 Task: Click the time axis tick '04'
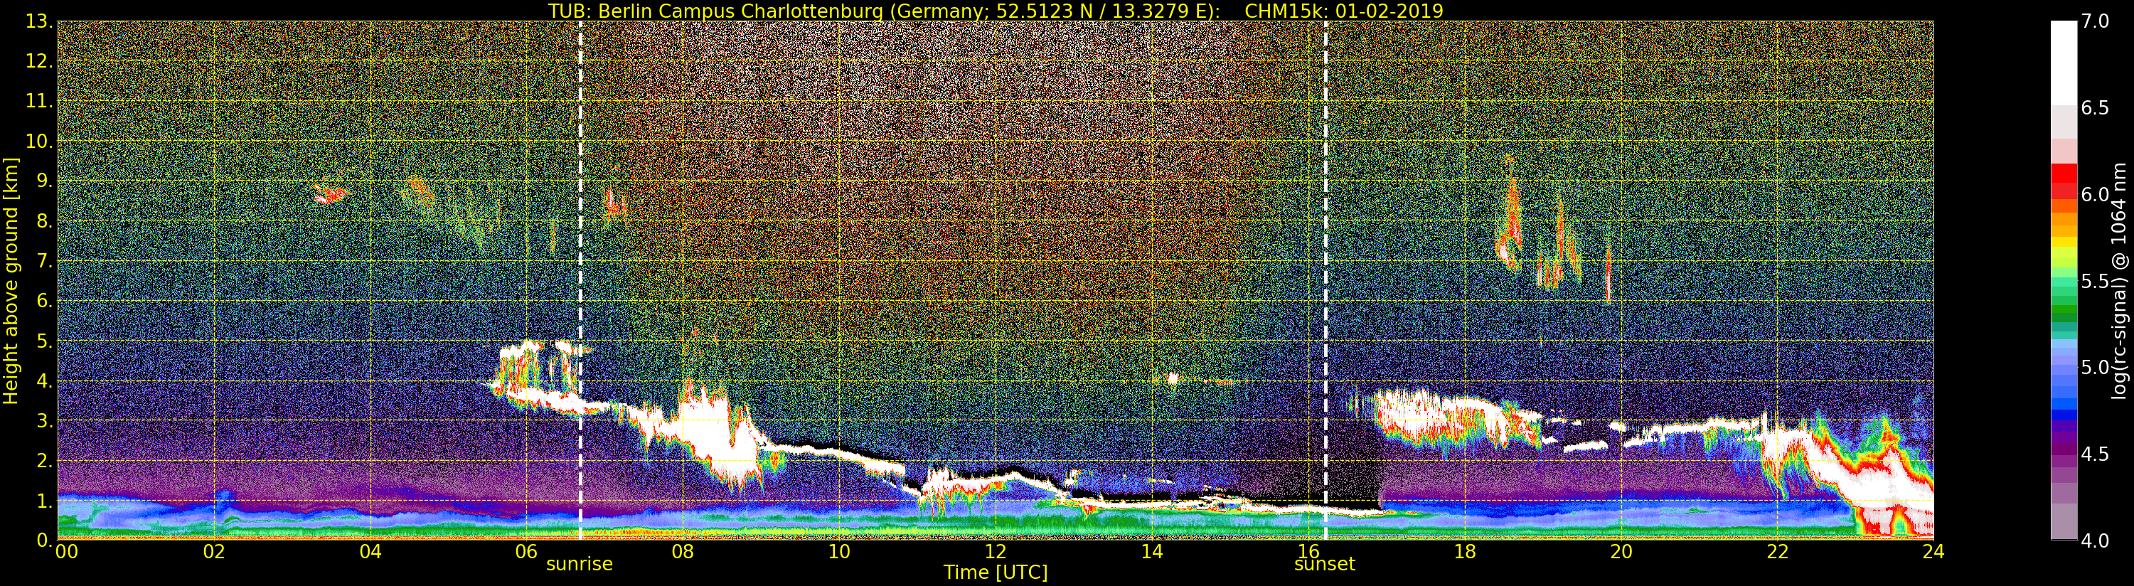click(x=370, y=551)
